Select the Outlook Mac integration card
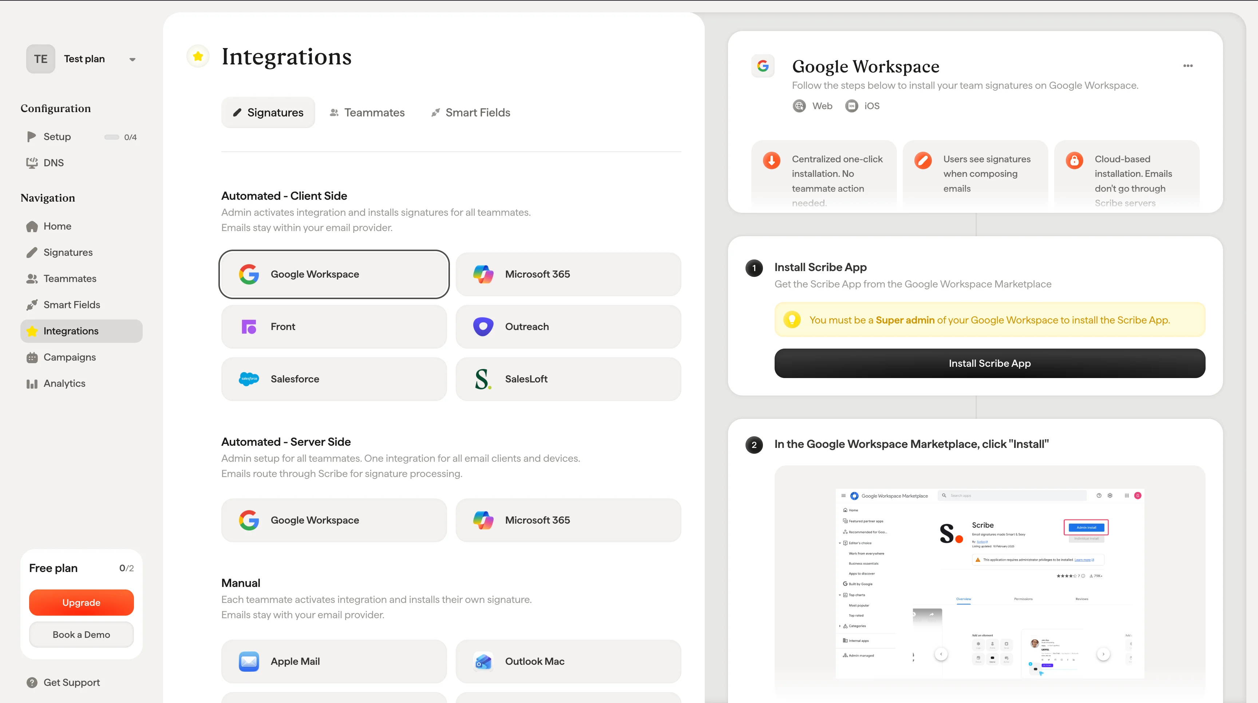Viewport: 1258px width, 703px height. (569, 662)
